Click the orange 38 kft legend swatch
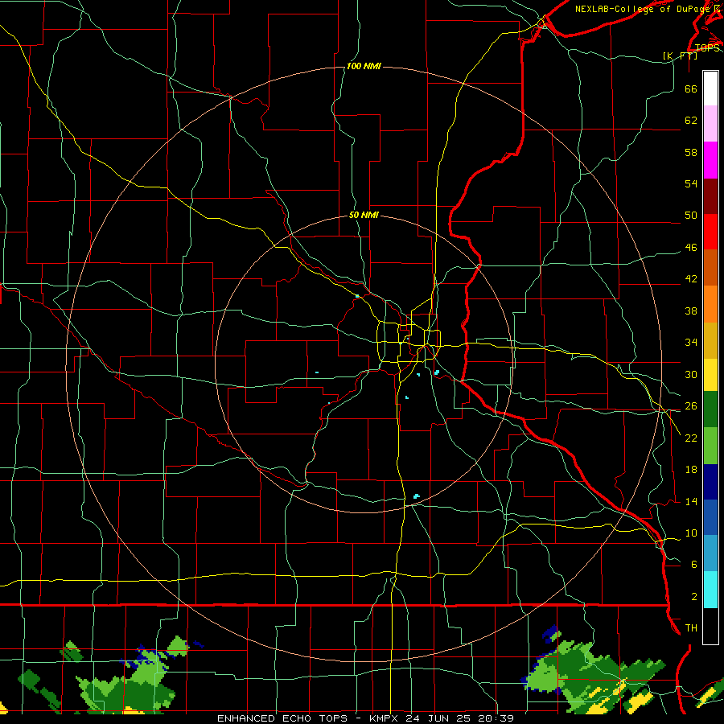 pos(710,304)
